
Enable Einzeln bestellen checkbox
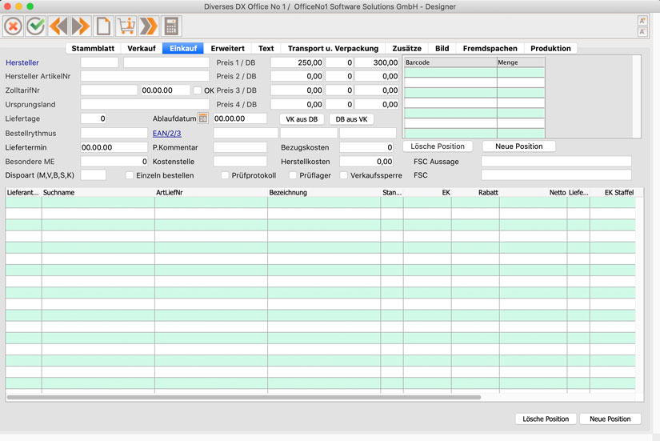pyautogui.click(x=130, y=175)
